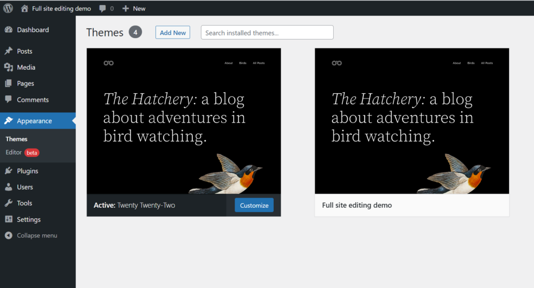This screenshot has height=288, width=534.
Task: Open the Plugins menu item
Action: tap(38, 171)
